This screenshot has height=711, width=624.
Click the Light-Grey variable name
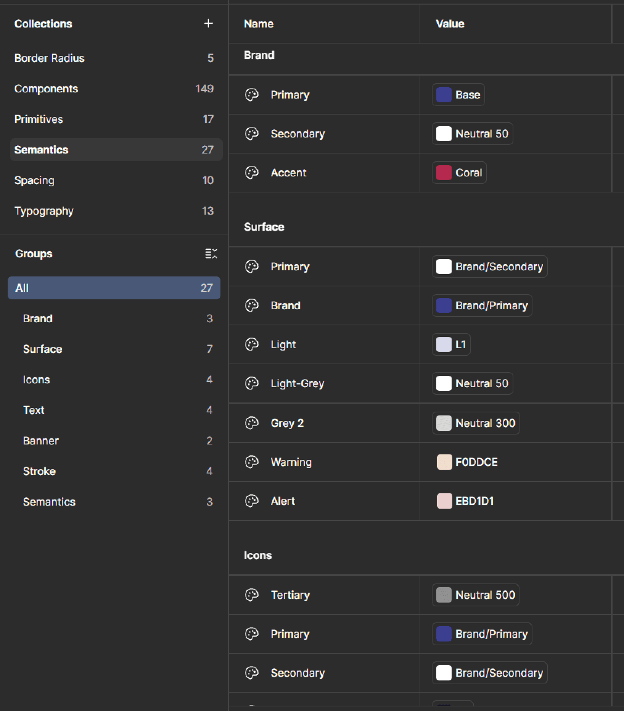(x=298, y=383)
